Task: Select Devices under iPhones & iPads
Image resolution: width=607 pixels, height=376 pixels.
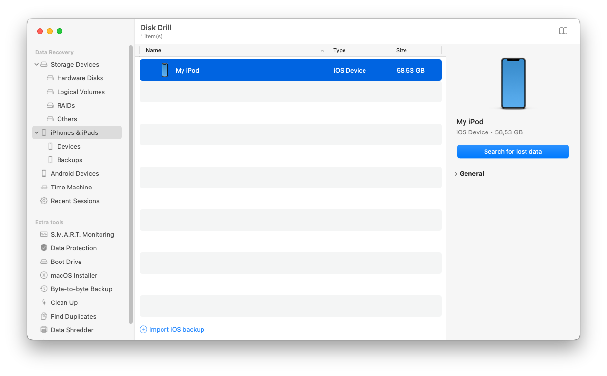Action: [x=69, y=146]
